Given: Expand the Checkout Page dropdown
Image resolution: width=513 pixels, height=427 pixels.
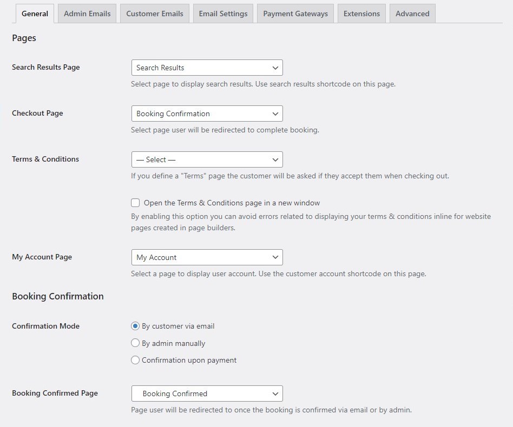Looking at the screenshot, I should 207,114.
